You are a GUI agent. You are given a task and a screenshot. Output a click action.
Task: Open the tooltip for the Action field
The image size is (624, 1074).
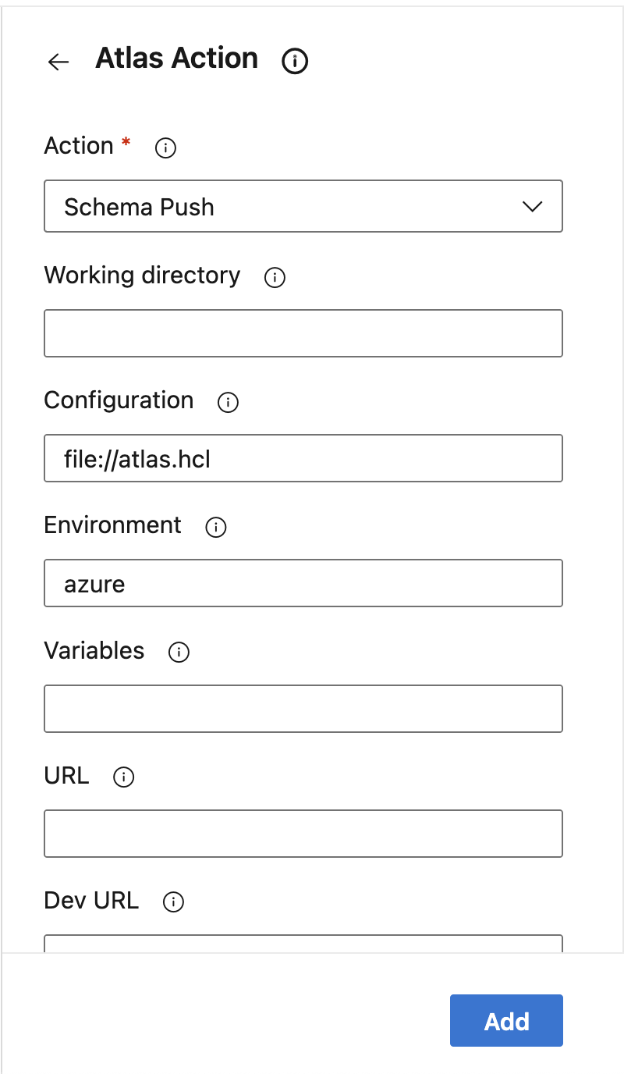pos(165,148)
